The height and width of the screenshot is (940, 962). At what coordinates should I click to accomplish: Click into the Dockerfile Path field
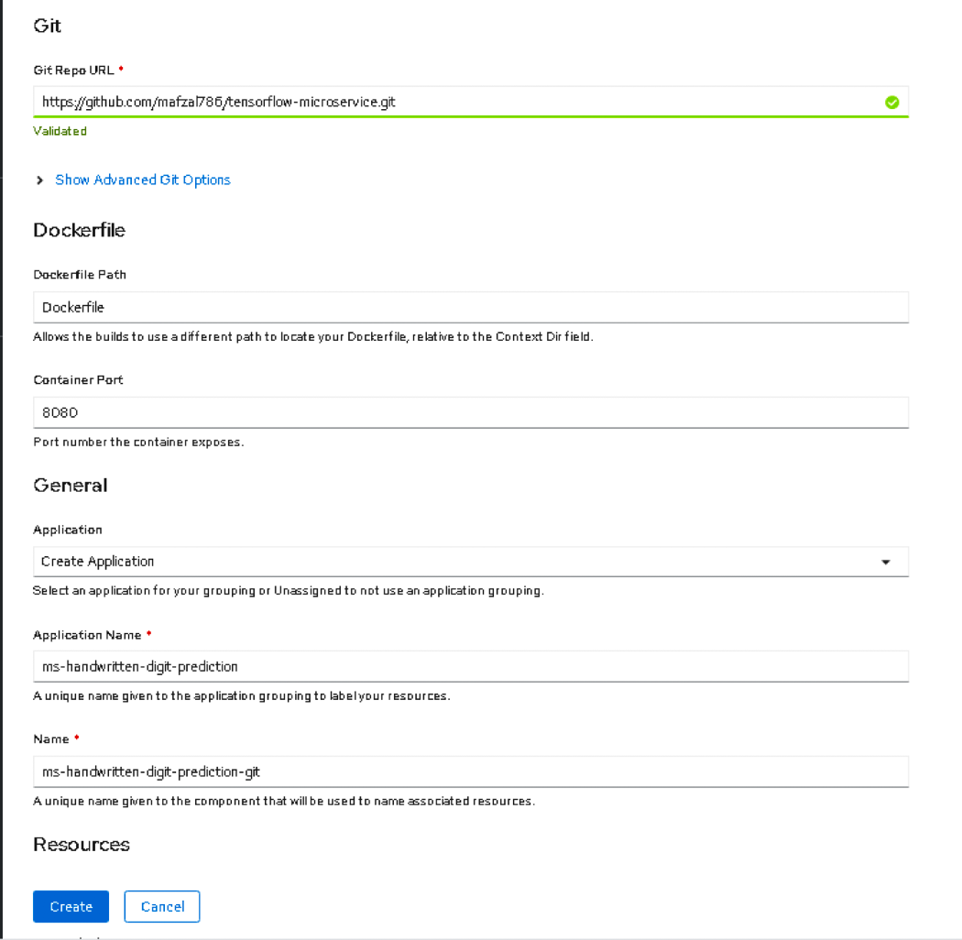[470, 308]
